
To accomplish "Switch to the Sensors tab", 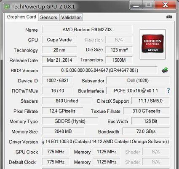I will [48, 17].
